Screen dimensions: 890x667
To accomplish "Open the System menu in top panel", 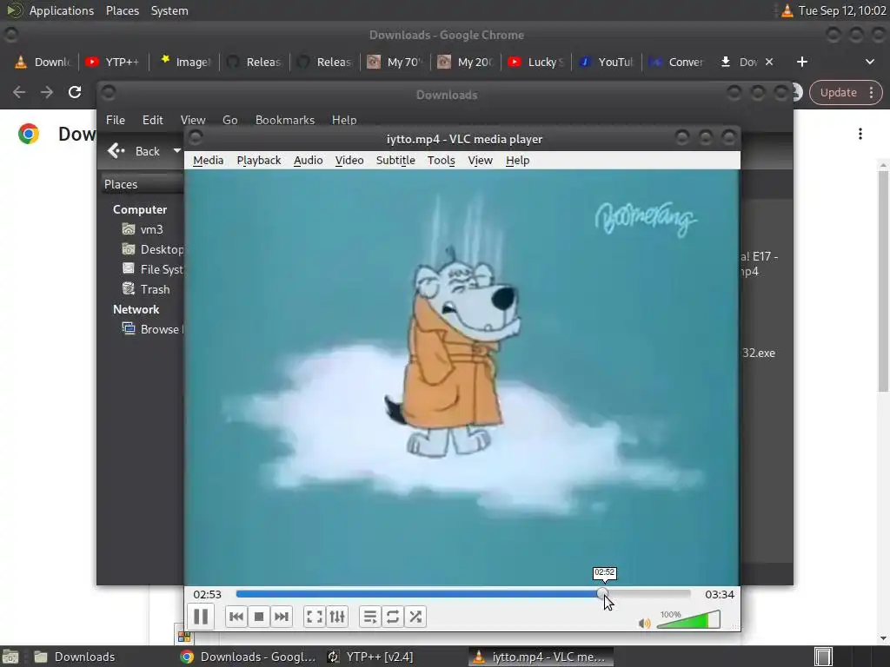I will pos(169,10).
